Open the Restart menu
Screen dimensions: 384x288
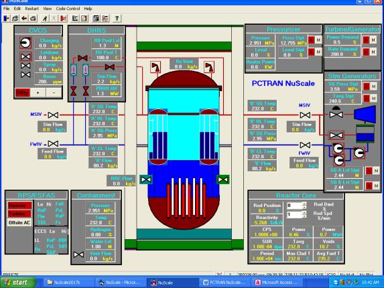pos(32,9)
